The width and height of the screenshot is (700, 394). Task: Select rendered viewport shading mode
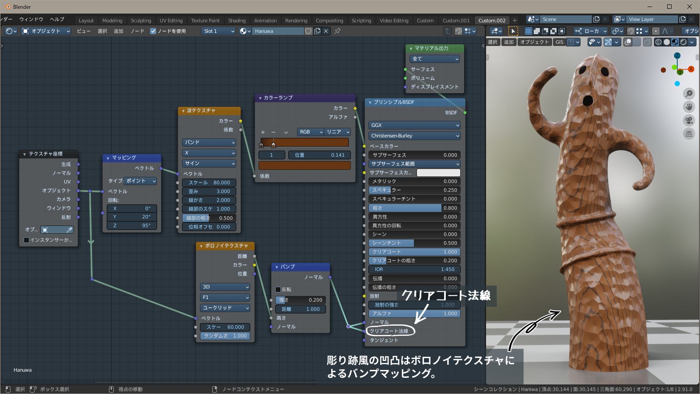[683, 42]
